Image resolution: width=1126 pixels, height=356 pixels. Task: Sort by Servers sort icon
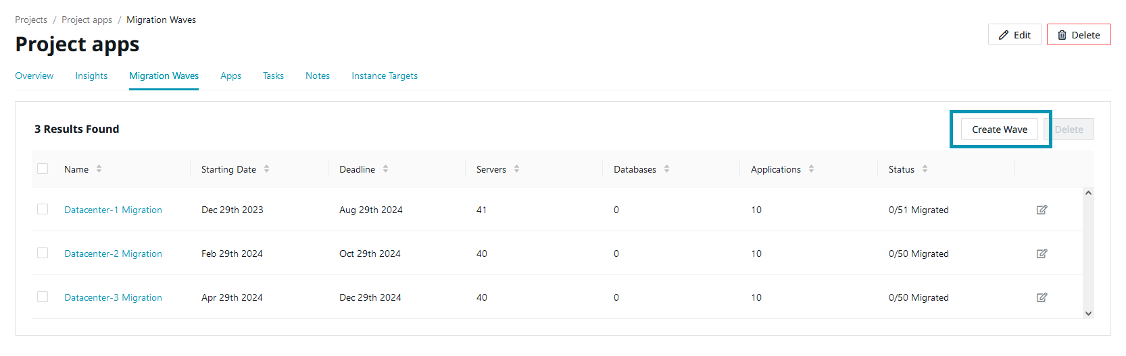click(x=516, y=169)
